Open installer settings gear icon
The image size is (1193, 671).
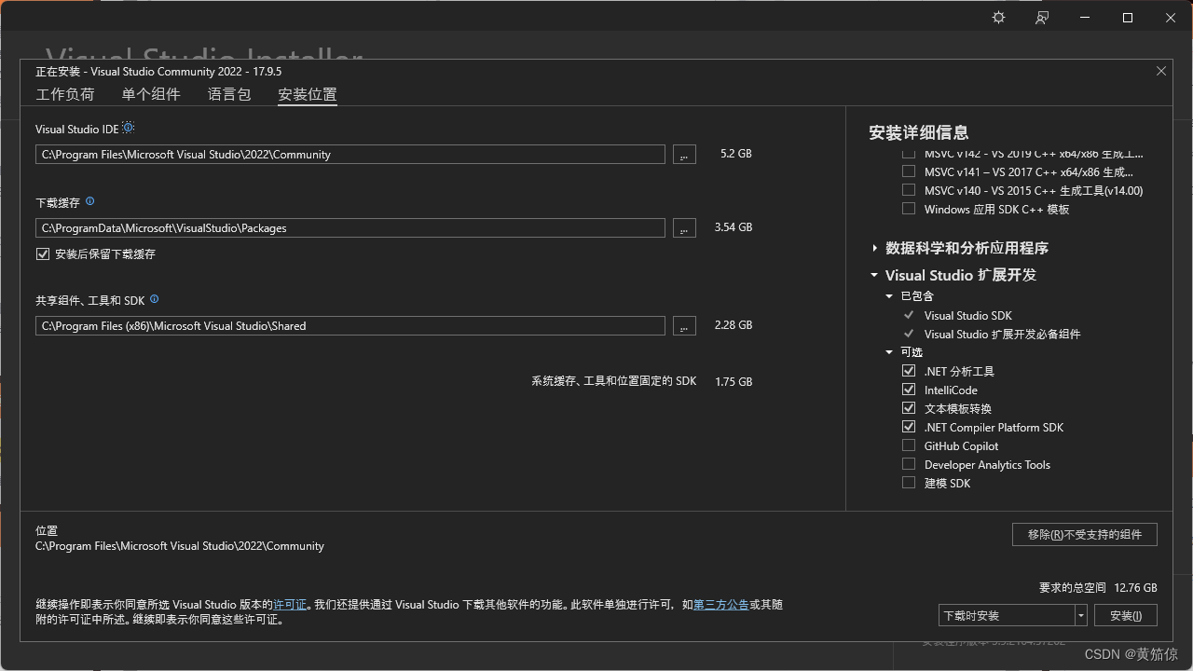[998, 18]
